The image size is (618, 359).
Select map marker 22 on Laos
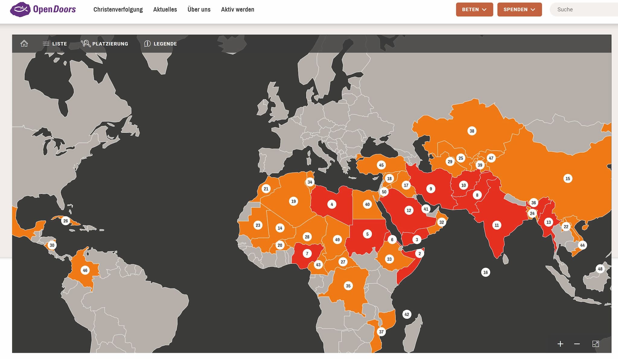point(566,227)
